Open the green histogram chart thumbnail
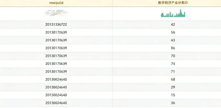This screenshot has height=108, width=221. (173, 13)
